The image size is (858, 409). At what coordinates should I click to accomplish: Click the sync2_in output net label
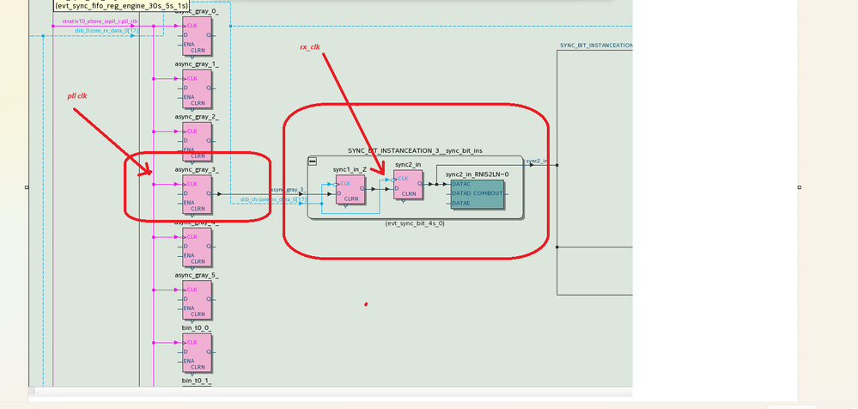pyautogui.click(x=537, y=161)
